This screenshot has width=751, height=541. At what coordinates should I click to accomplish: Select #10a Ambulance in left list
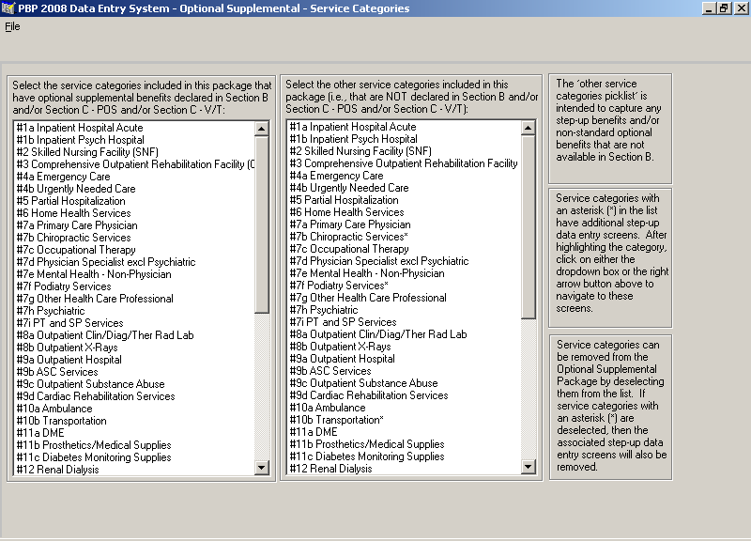tap(134, 409)
